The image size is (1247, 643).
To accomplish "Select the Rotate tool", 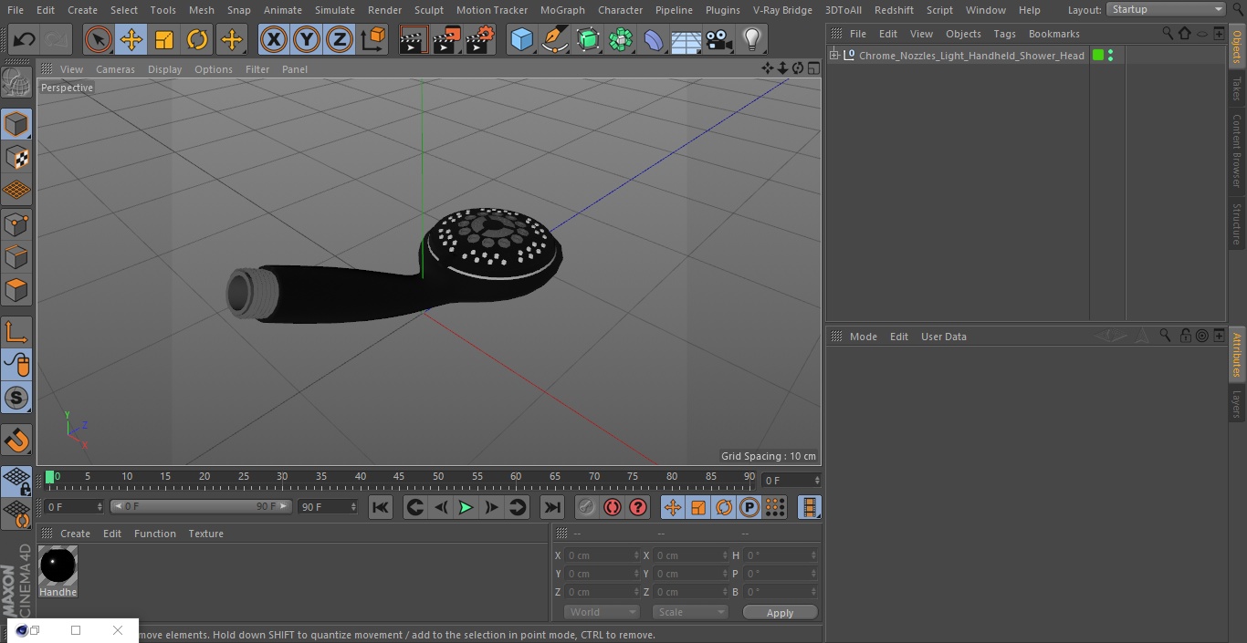I will (x=197, y=39).
